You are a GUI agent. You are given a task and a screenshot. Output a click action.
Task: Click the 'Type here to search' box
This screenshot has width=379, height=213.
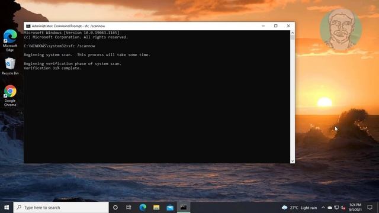tap(61, 208)
